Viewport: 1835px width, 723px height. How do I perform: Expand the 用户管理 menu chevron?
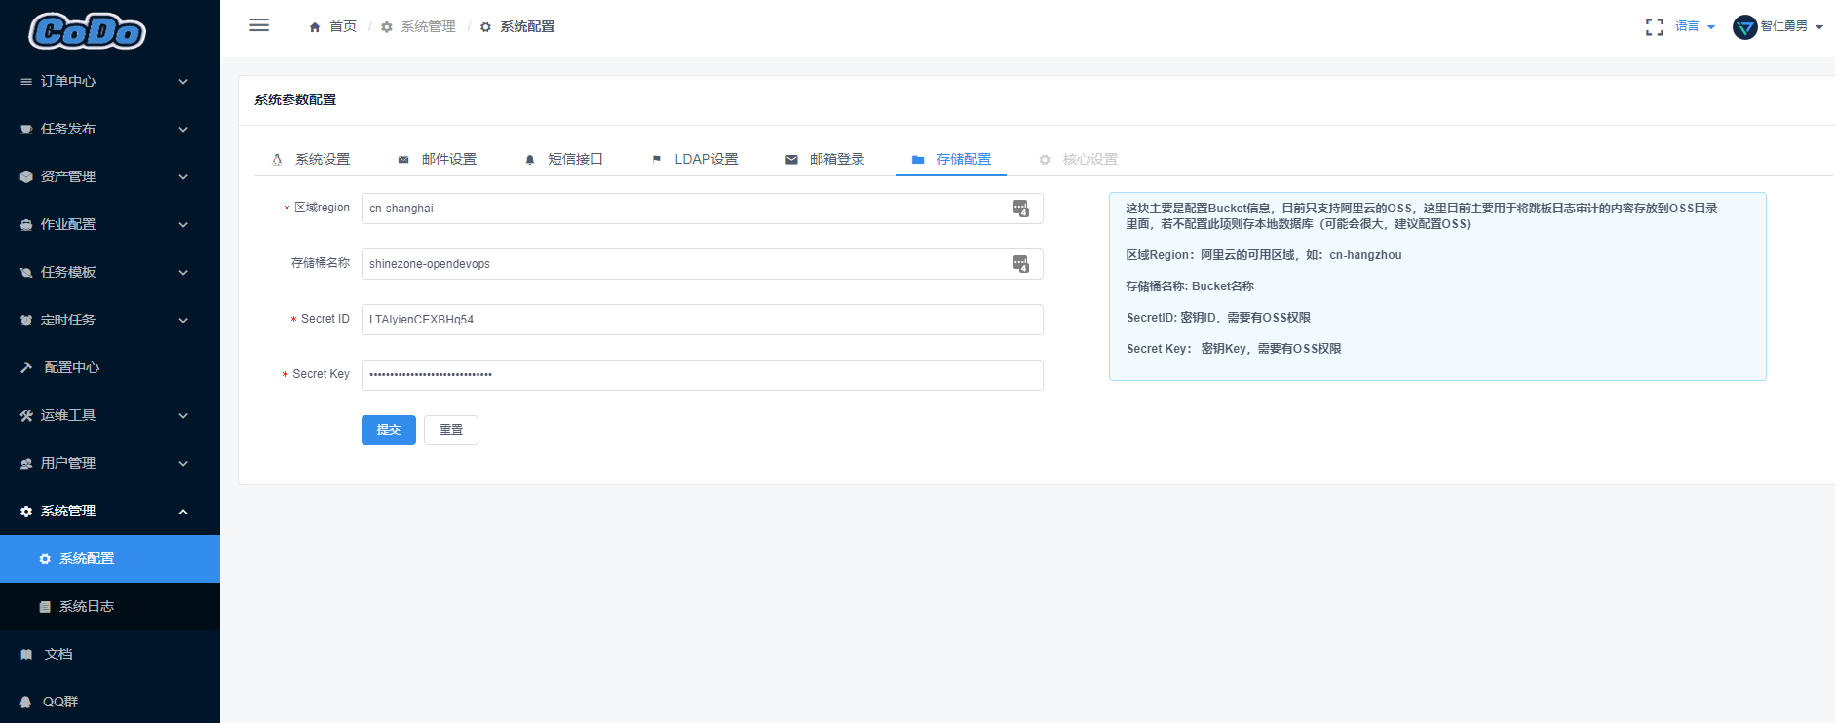pos(183,464)
